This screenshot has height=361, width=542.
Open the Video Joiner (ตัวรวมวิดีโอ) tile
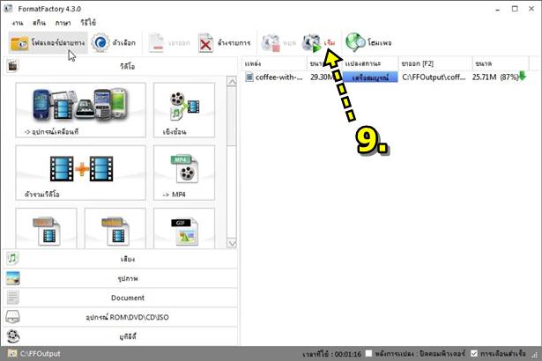[80, 173]
